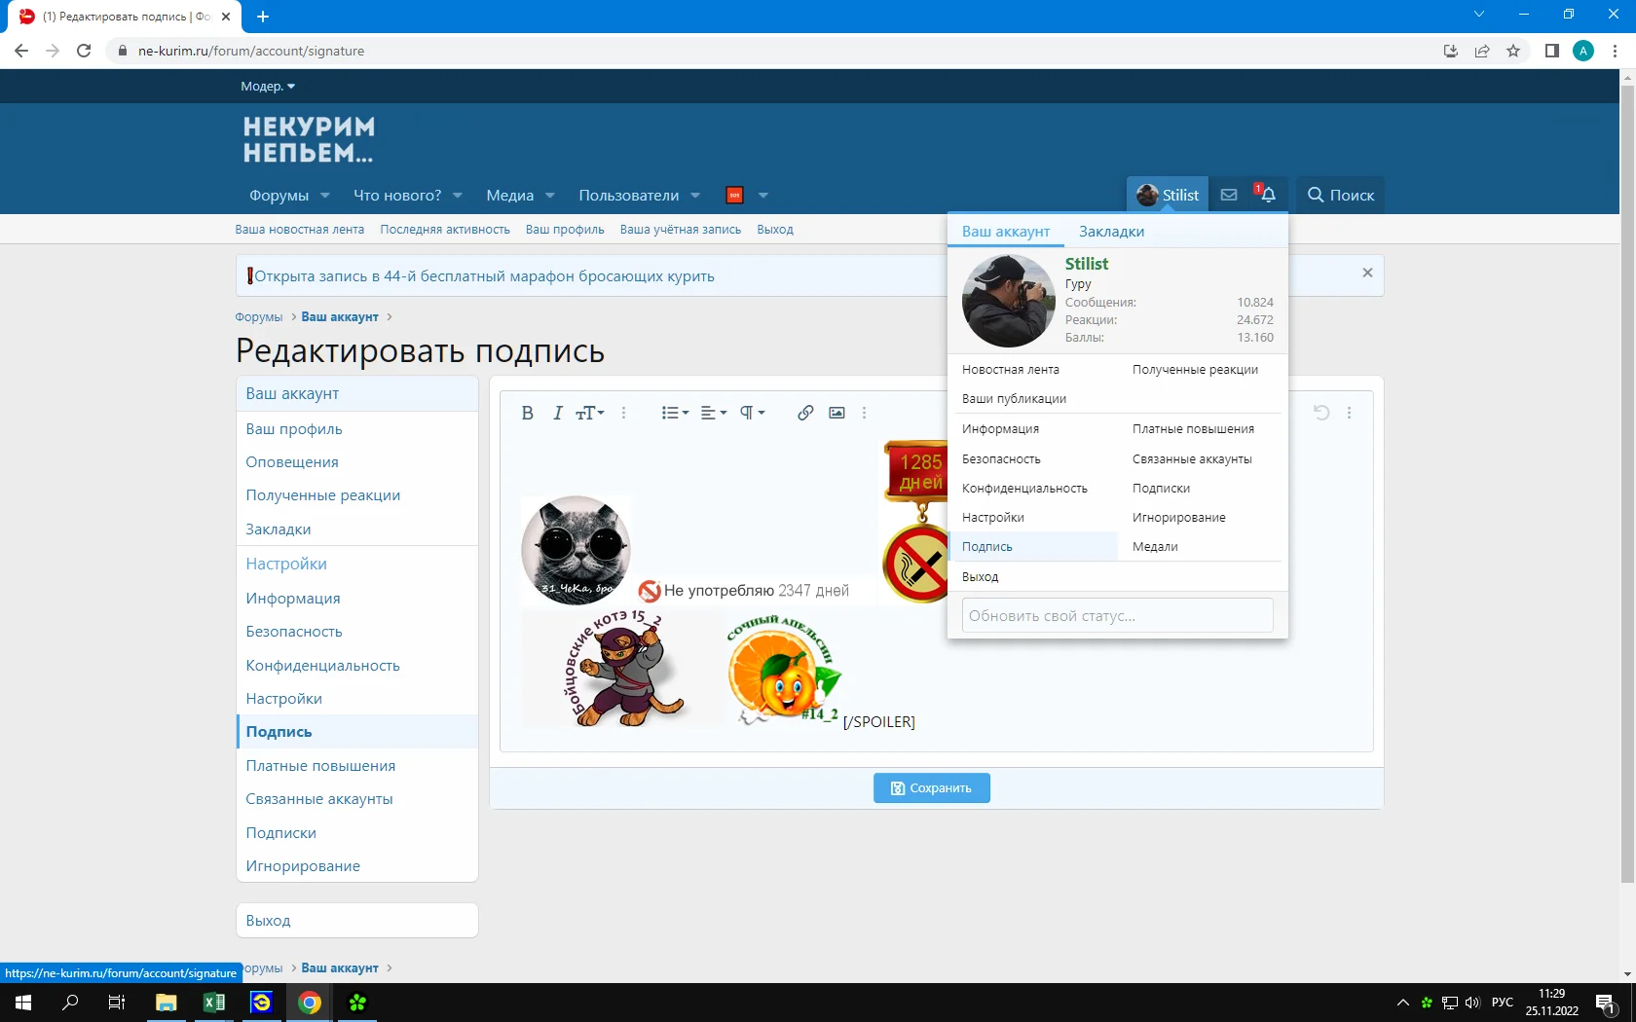
Task: Click the cat with sunglasses image in editor
Action: point(576,550)
